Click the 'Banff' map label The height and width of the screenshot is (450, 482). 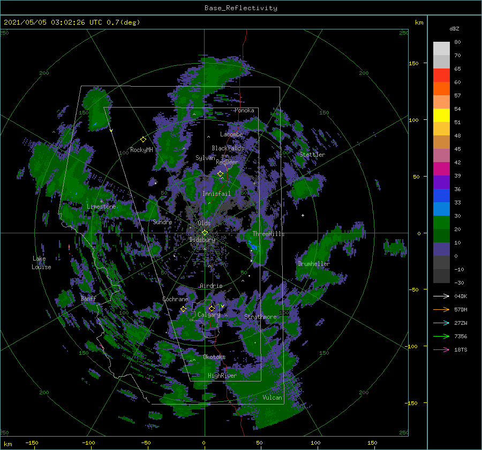pyautogui.click(x=88, y=298)
